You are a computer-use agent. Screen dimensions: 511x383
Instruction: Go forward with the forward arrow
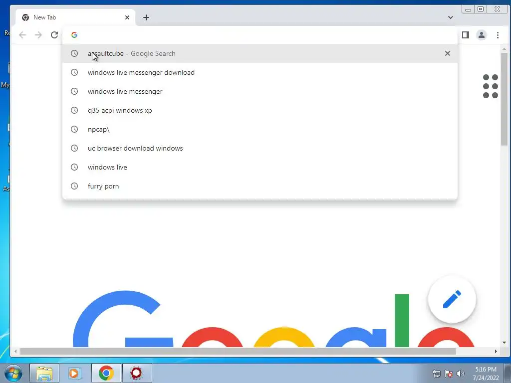pyautogui.click(x=38, y=35)
